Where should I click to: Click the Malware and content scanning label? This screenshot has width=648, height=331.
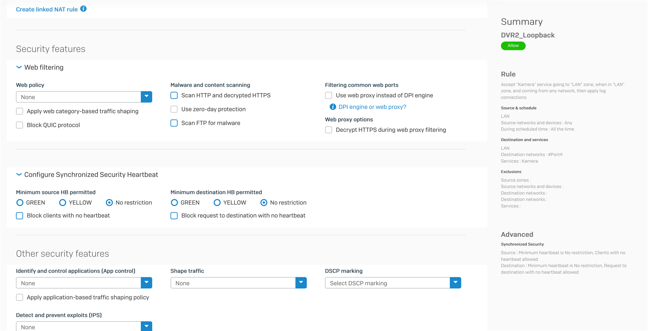(x=210, y=85)
